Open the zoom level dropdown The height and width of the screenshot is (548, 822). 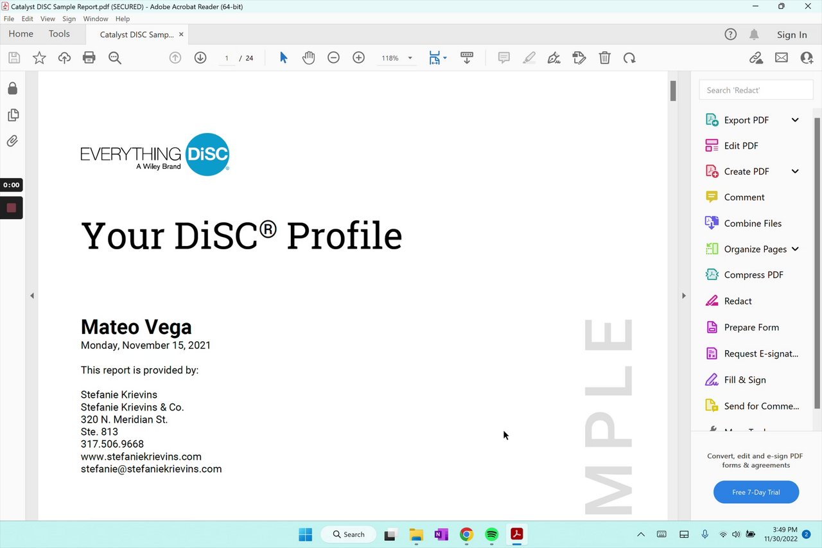[410, 58]
